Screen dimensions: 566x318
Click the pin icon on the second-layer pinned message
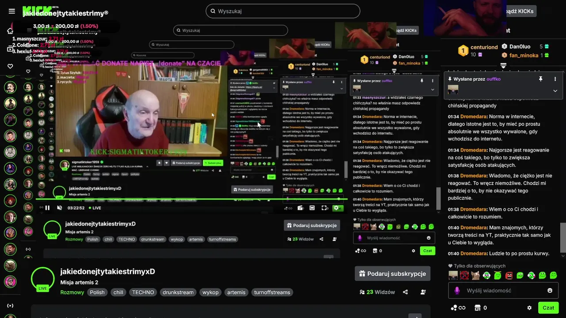pyautogui.click(x=422, y=81)
